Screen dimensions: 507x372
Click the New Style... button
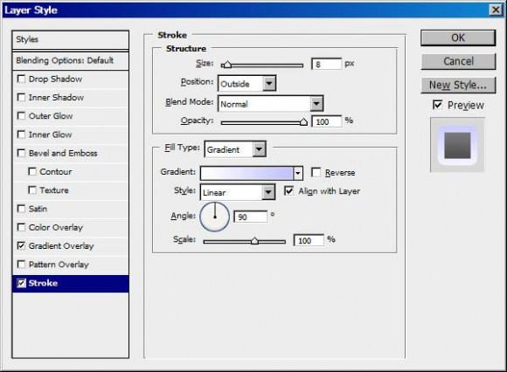tap(458, 85)
